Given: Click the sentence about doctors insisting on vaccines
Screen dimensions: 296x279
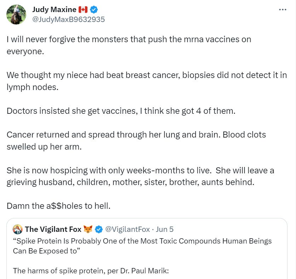Looking at the screenshot, I should click(120, 111).
